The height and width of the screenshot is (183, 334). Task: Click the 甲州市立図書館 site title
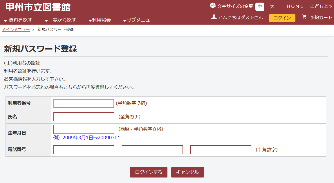click(x=38, y=7)
